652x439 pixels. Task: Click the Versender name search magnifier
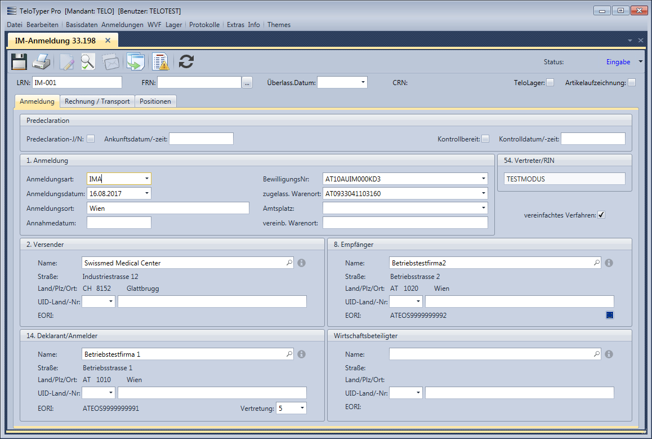pos(289,263)
